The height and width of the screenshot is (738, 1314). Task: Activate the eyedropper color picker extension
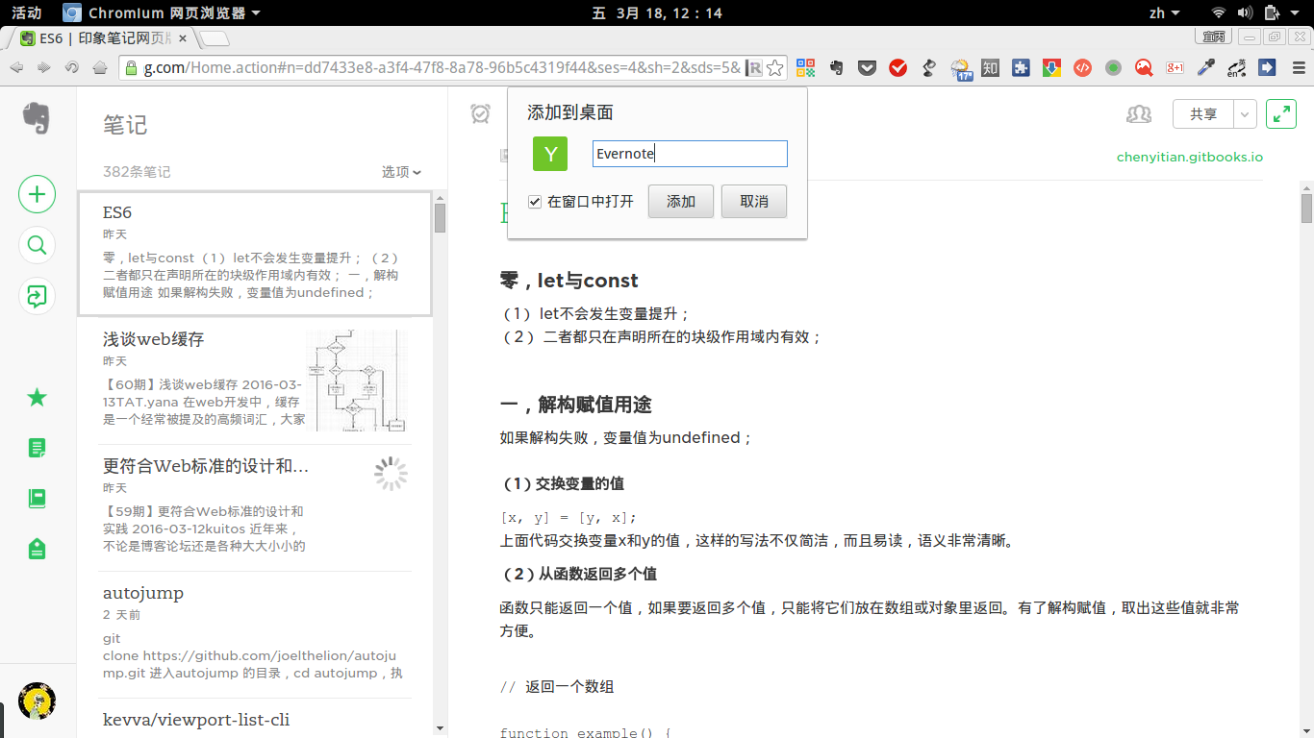click(x=1205, y=67)
